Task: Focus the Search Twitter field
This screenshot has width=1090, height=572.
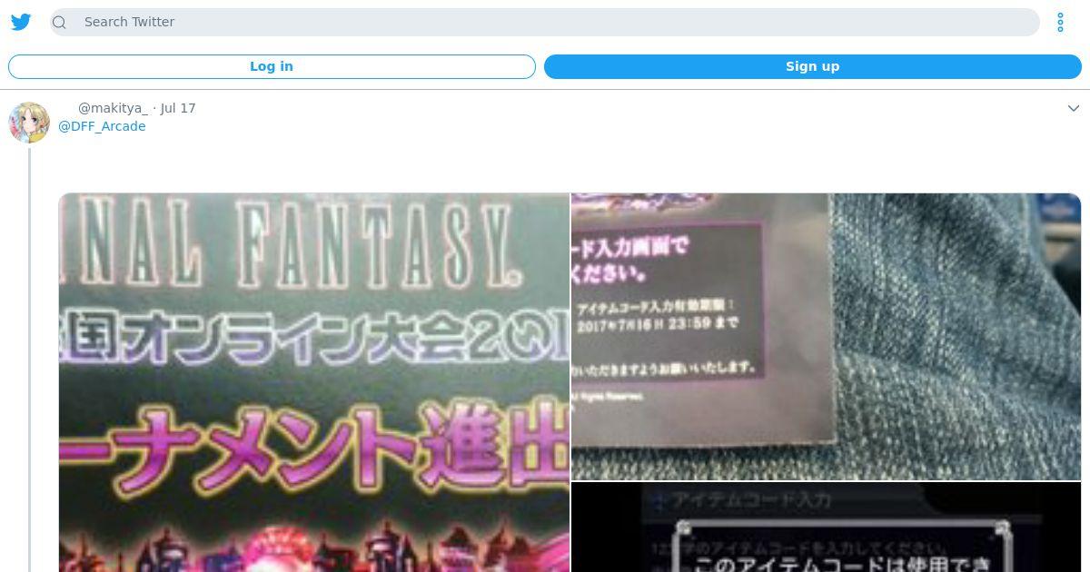Action: tap(545, 22)
